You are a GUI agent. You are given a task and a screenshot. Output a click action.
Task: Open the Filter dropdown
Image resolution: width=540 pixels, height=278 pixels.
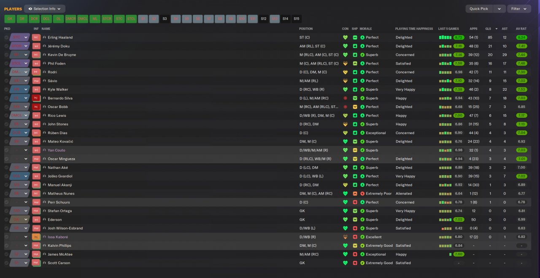(519, 8)
